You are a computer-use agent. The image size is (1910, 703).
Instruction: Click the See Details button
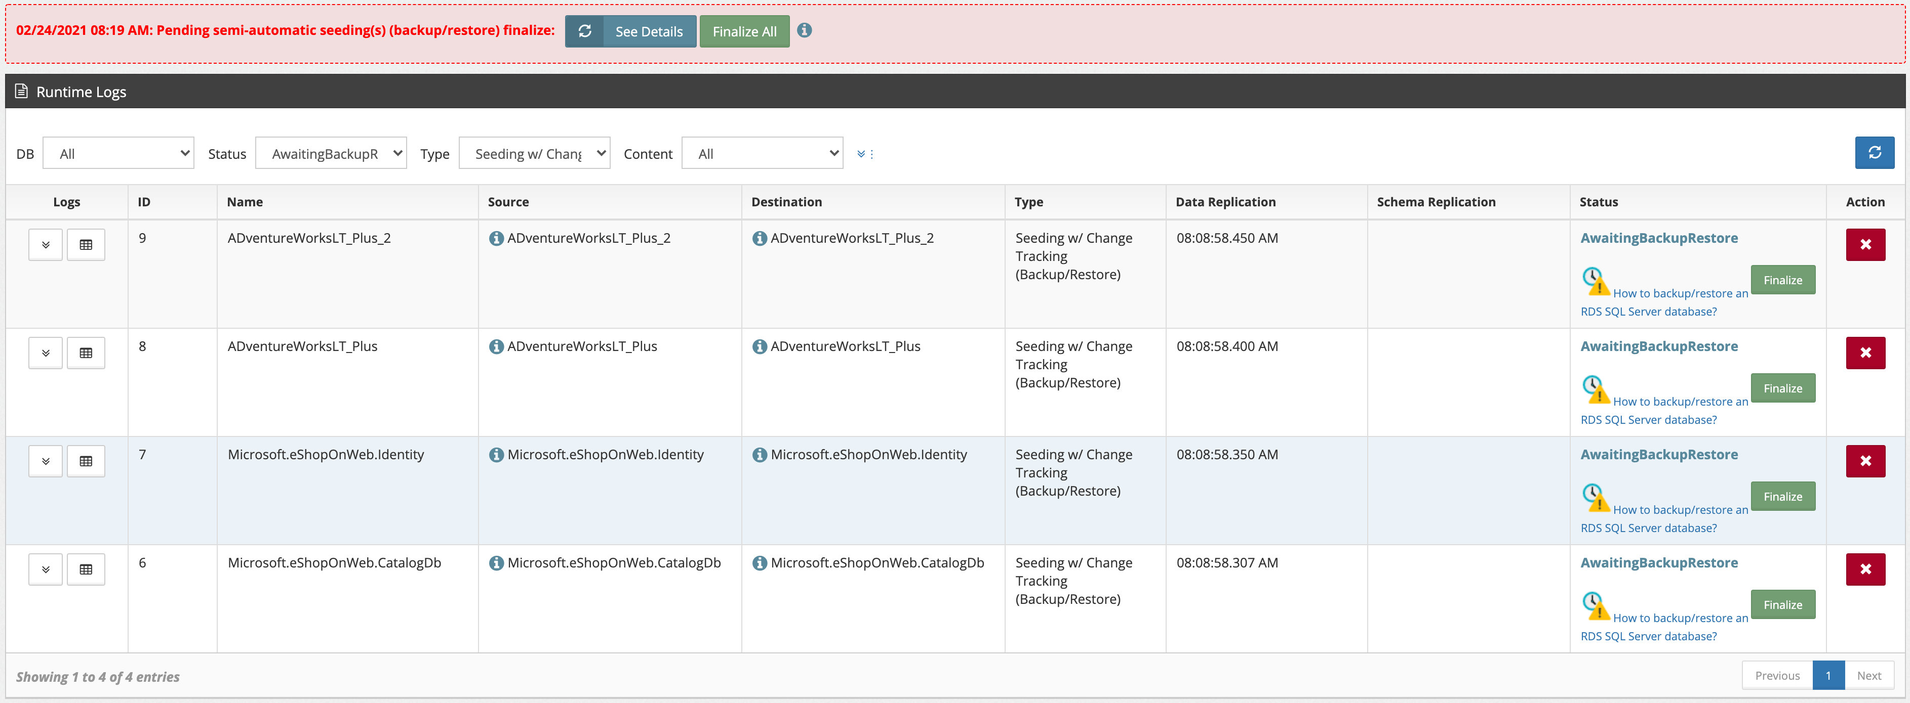(x=649, y=31)
